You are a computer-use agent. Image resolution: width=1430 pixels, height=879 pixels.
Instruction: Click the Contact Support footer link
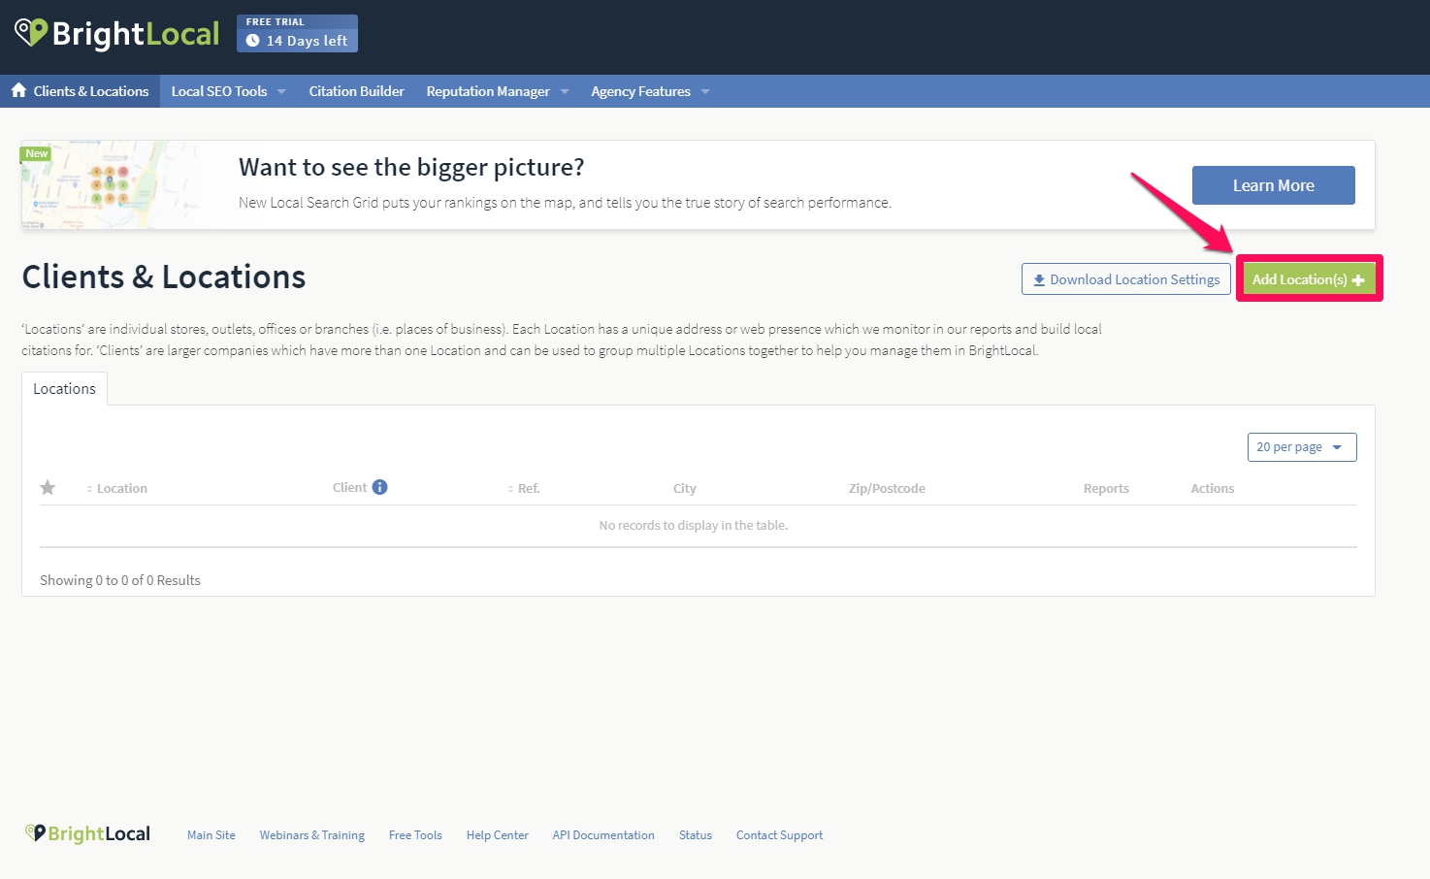click(x=779, y=835)
